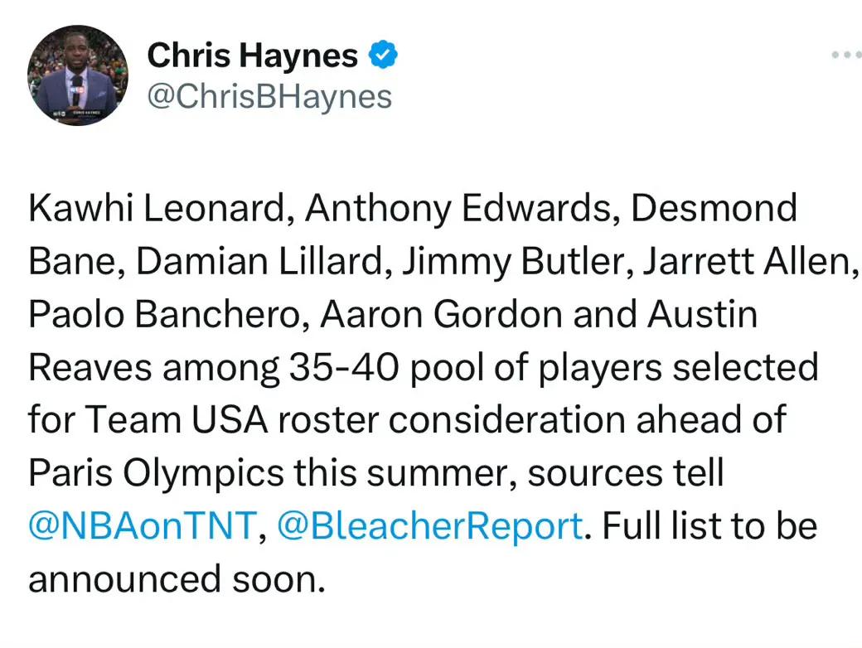Open the @BleacherReport mention link

pos(429,525)
